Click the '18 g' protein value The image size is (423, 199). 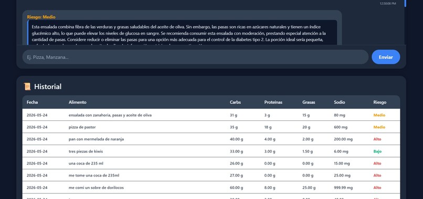coord(268,127)
